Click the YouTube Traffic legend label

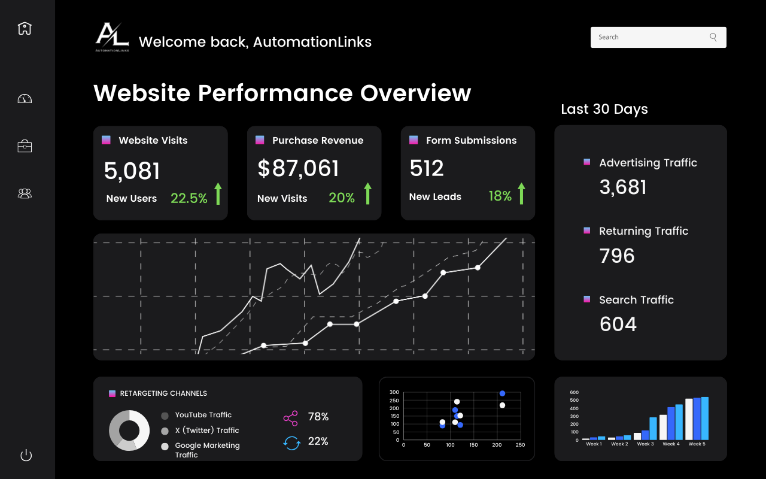[203, 415]
